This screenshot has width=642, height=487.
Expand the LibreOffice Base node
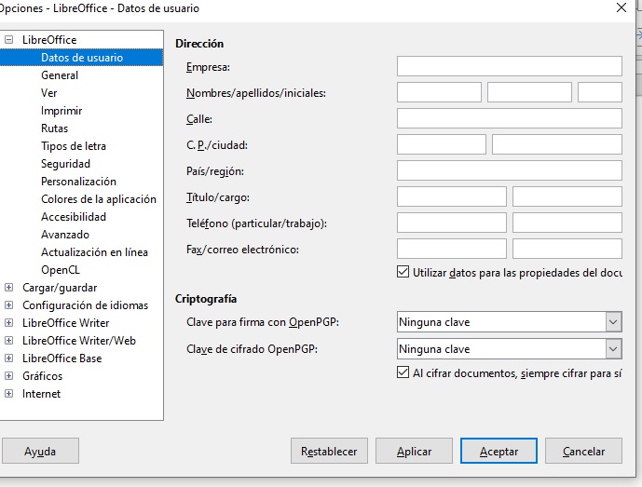pyautogui.click(x=8, y=358)
